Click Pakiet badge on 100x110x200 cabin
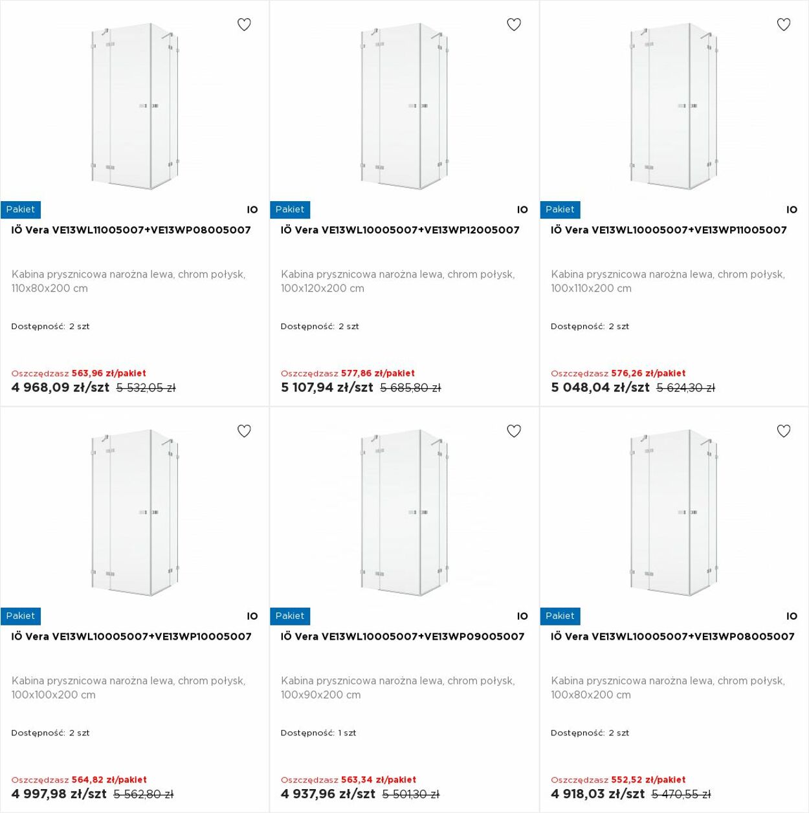 [560, 210]
